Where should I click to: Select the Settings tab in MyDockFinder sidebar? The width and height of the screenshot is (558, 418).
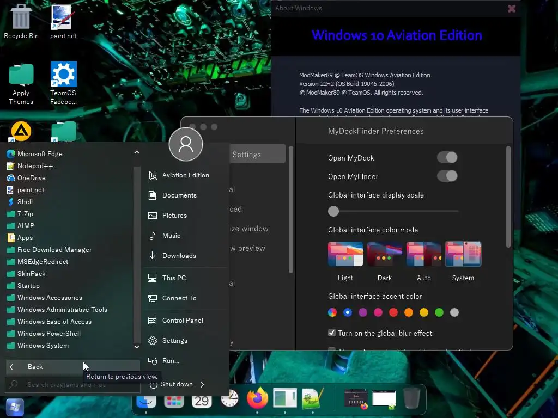(257, 154)
